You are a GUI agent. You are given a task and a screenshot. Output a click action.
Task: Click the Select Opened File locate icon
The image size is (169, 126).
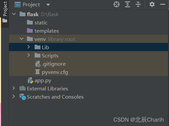[x=117, y=5]
